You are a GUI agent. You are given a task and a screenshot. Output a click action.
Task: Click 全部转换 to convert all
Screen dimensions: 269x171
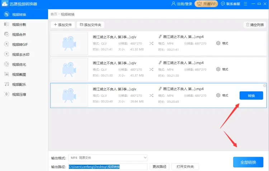click(248, 162)
